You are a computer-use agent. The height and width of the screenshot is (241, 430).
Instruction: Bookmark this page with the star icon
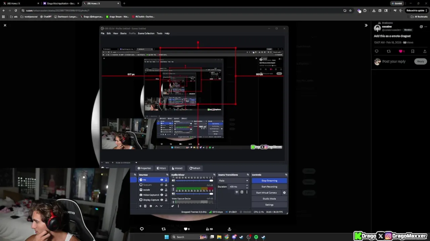click(350, 10)
